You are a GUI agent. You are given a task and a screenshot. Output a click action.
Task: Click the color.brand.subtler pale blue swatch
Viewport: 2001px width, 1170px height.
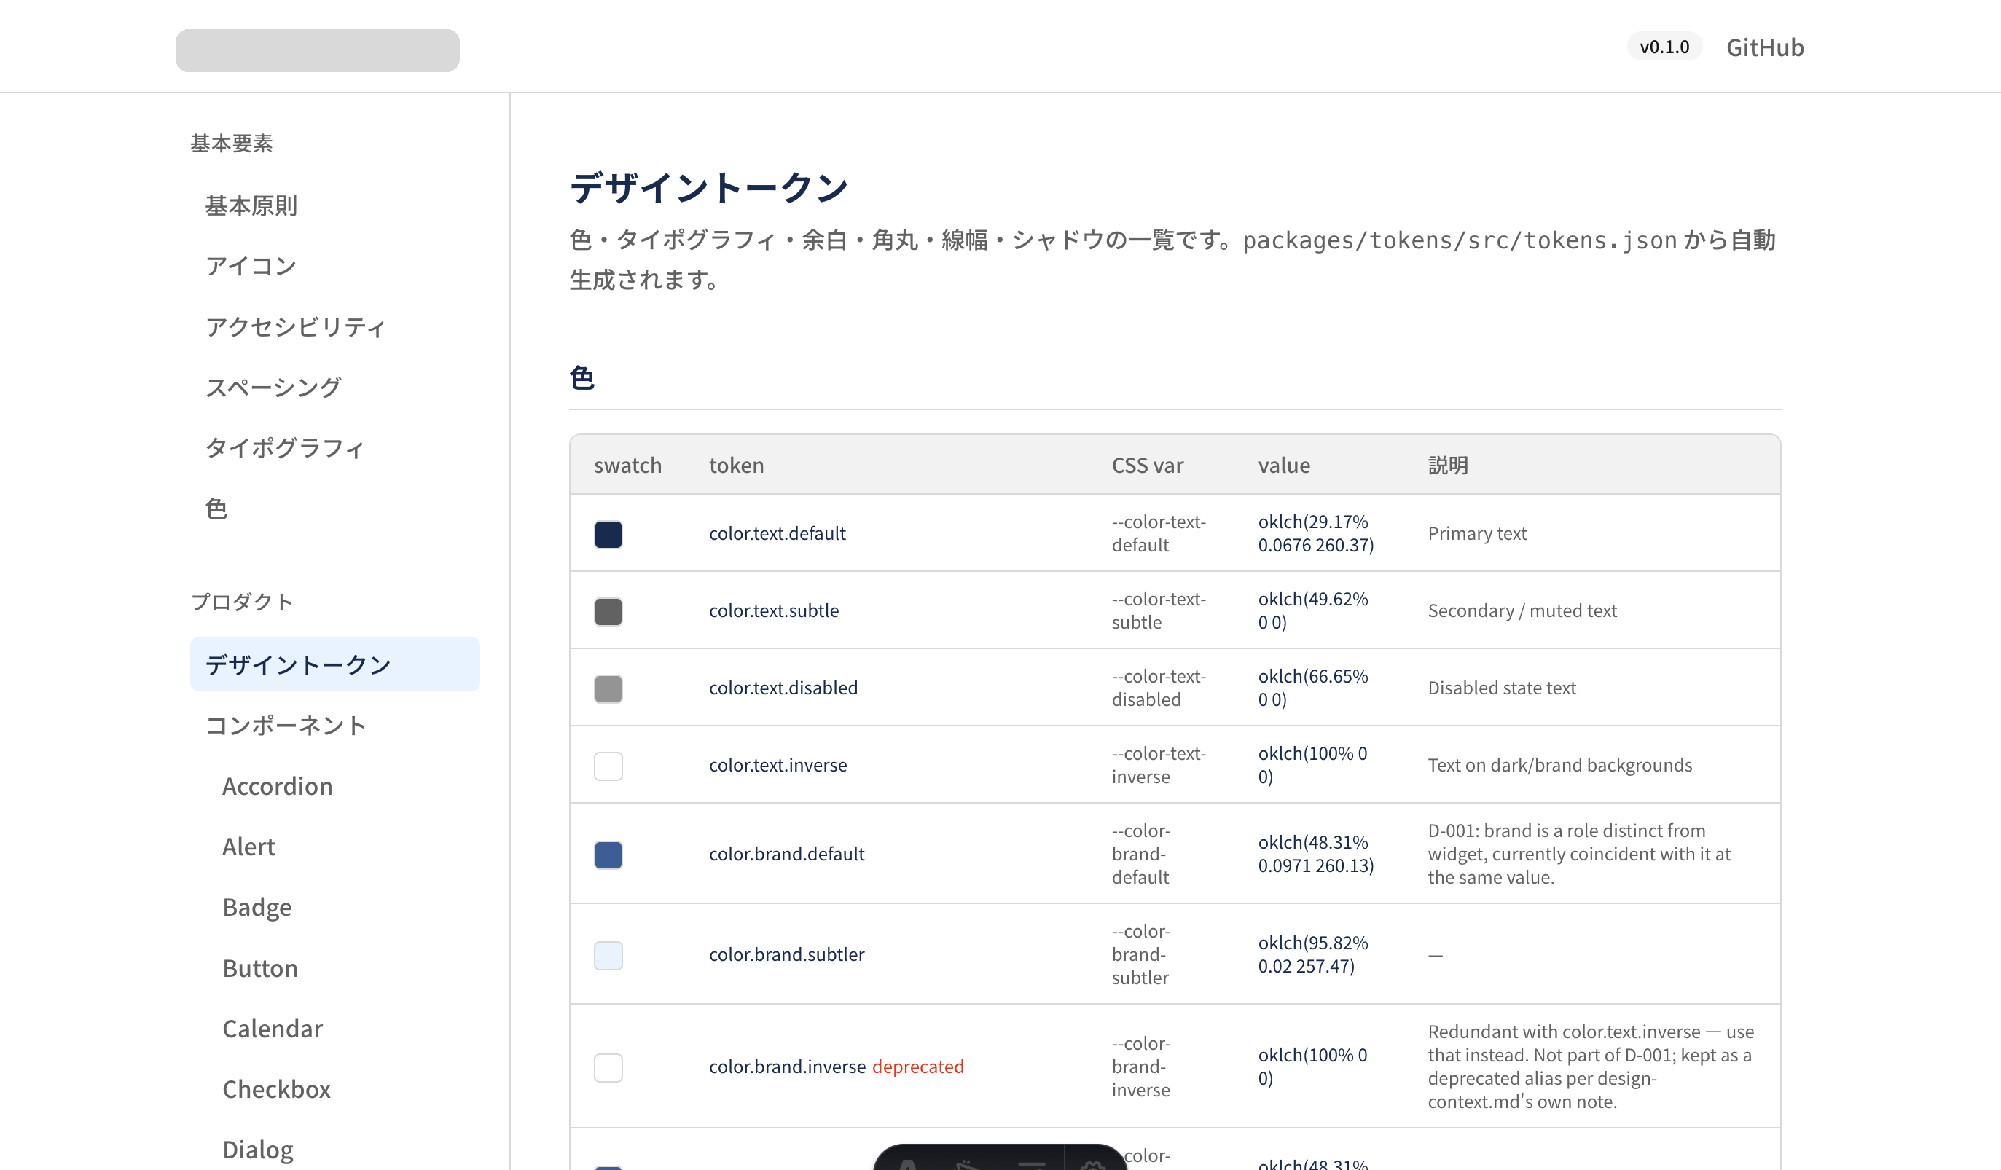coord(608,955)
